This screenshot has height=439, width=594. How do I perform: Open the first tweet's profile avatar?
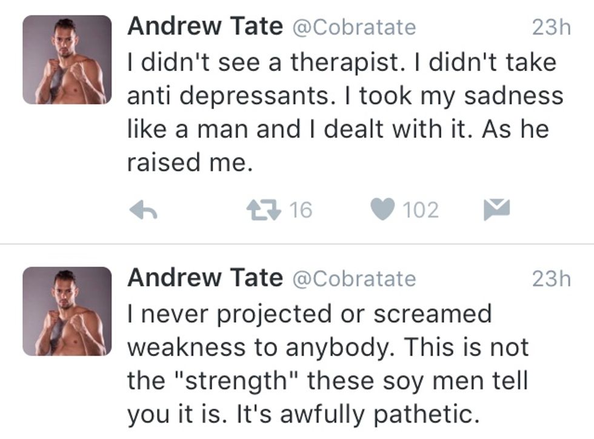click(67, 59)
